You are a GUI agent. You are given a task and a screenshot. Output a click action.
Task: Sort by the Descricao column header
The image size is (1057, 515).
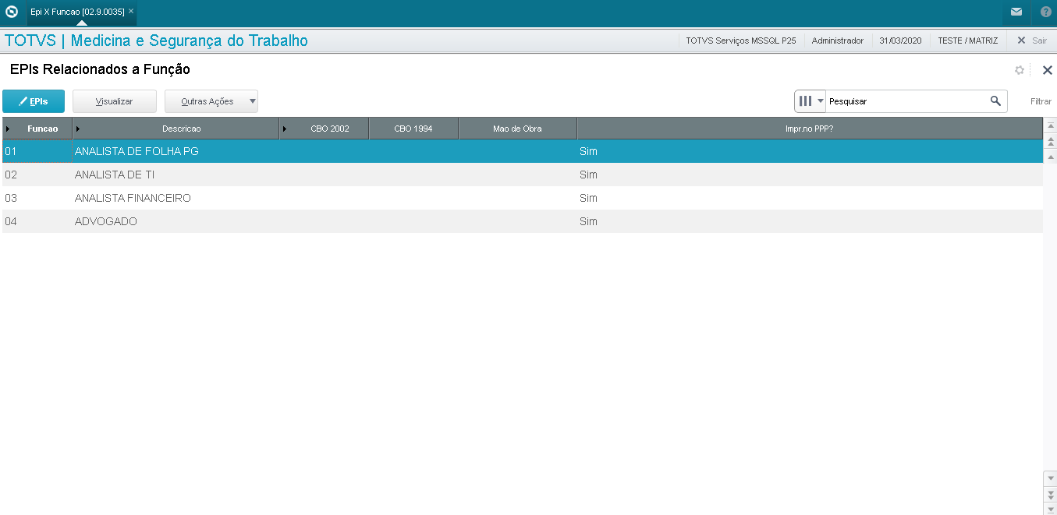(176, 129)
